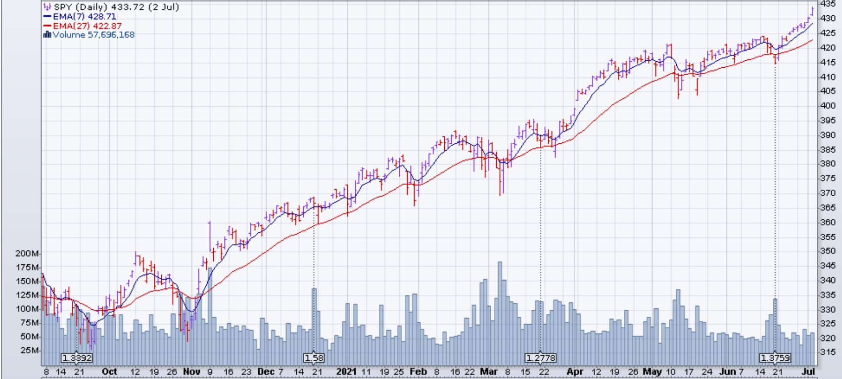
Task: Click the 1.2778 dividend marker
Action: coord(540,357)
